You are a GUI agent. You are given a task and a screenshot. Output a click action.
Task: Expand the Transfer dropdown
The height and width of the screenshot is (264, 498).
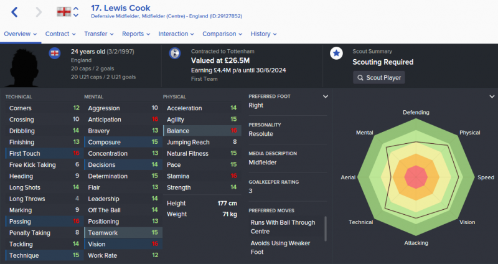(x=99, y=34)
